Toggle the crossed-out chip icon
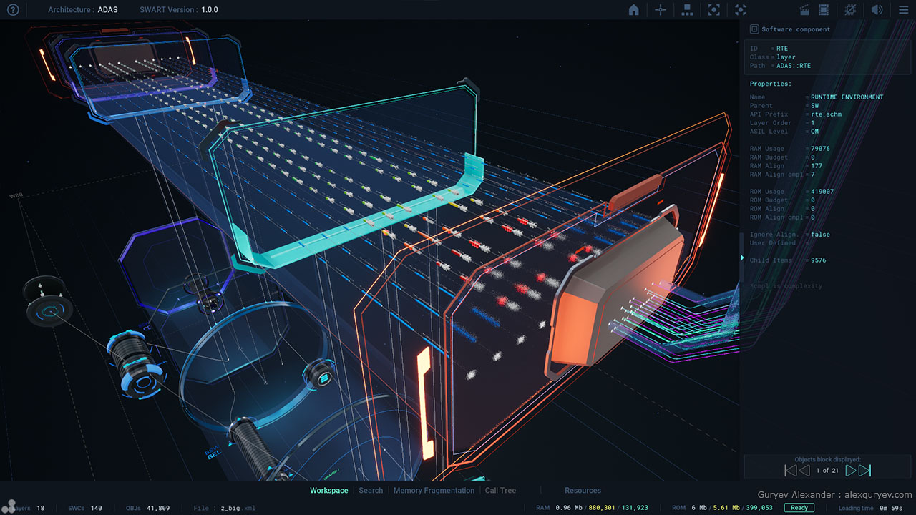 [850, 10]
